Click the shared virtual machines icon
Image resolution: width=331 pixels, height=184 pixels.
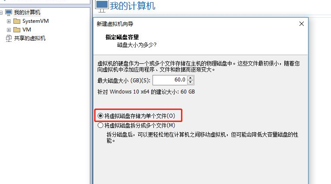(9, 38)
